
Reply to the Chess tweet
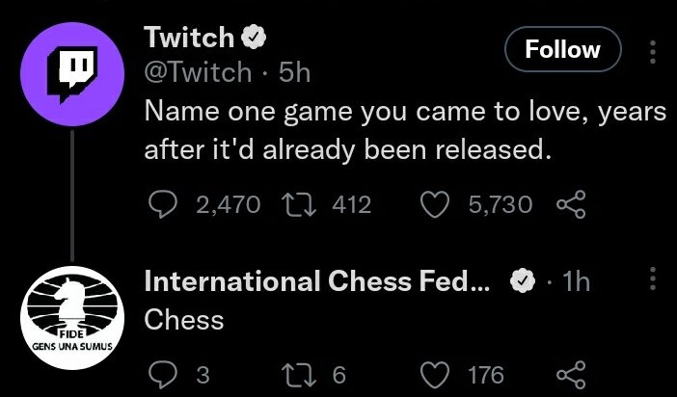click(x=160, y=374)
